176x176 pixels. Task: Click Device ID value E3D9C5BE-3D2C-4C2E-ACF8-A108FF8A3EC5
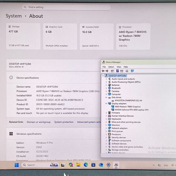click(x=60, y=100)
